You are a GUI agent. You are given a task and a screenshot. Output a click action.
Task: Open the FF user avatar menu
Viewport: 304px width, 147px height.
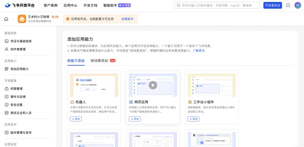[298, 5]
